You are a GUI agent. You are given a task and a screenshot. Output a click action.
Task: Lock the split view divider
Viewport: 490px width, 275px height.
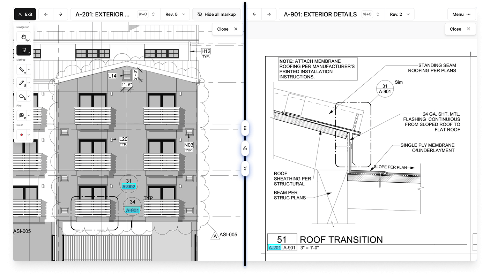coord(245,148)
